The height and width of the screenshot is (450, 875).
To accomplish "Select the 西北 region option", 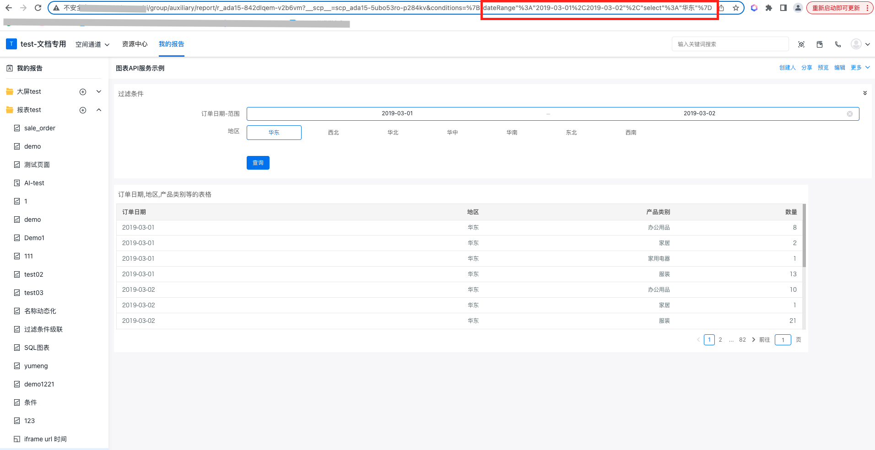I will coord(334,133).
